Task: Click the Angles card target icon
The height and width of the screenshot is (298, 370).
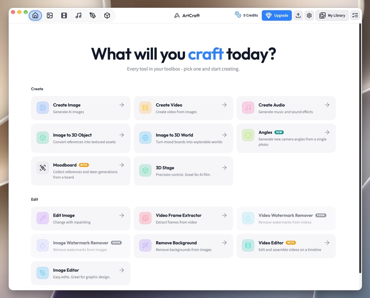Action: pos(248,135)
